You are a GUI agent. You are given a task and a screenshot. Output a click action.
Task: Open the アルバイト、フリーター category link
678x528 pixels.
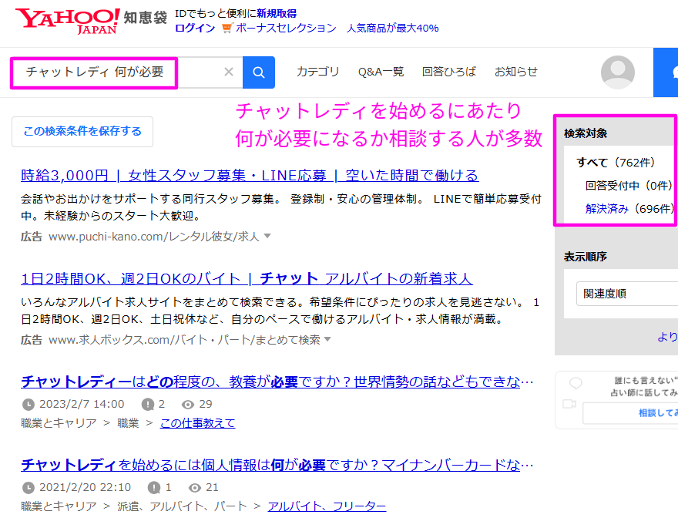327,506
